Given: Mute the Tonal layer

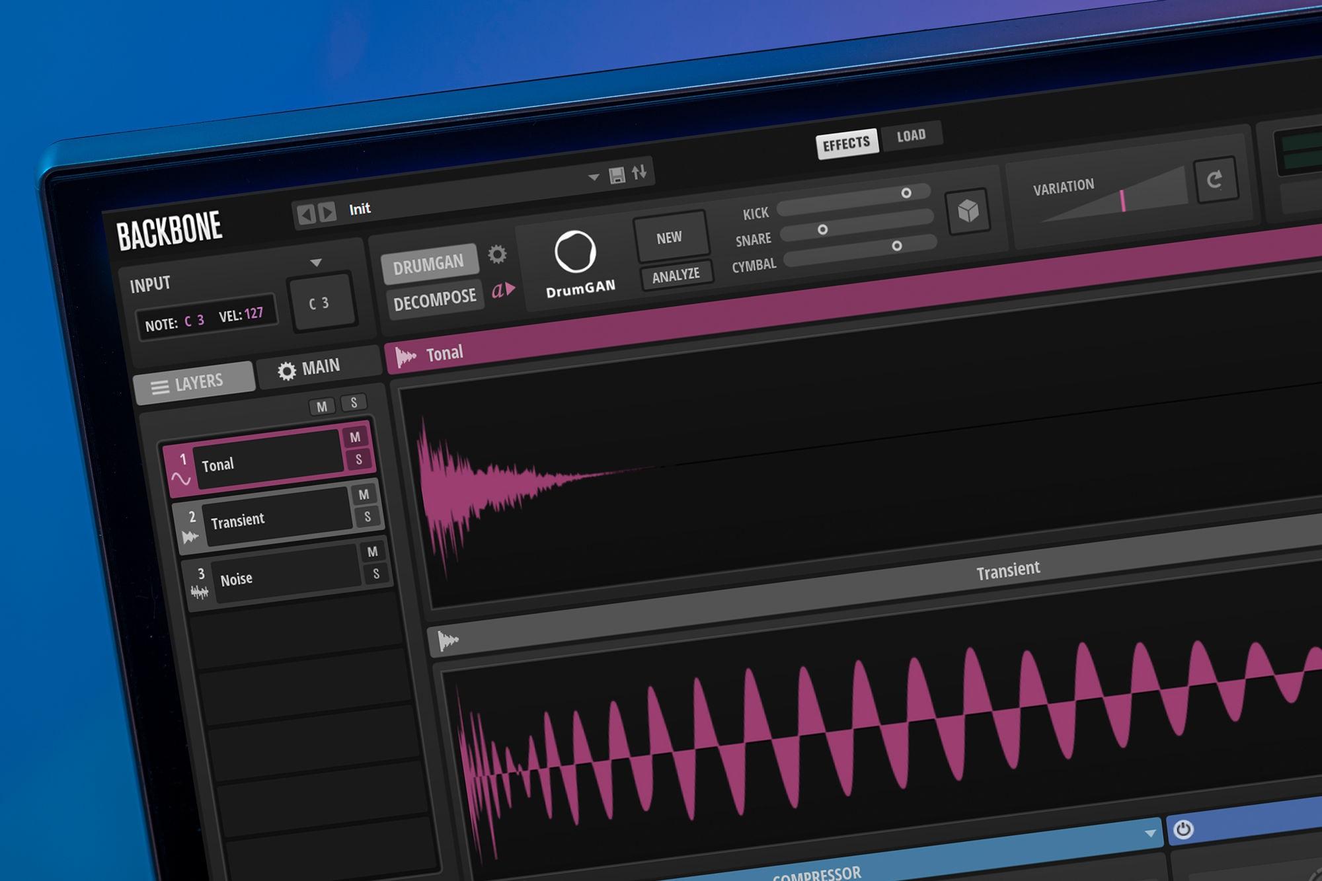Looking at the screenshot, I should tap(355, 438).
